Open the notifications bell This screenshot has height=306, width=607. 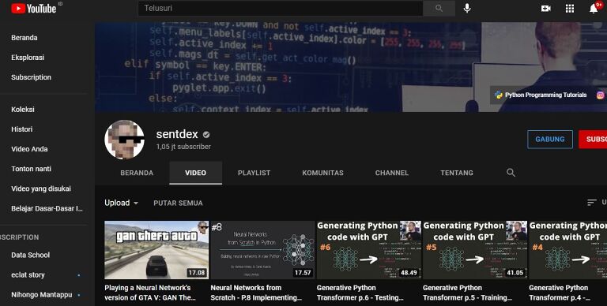point(594,9)
